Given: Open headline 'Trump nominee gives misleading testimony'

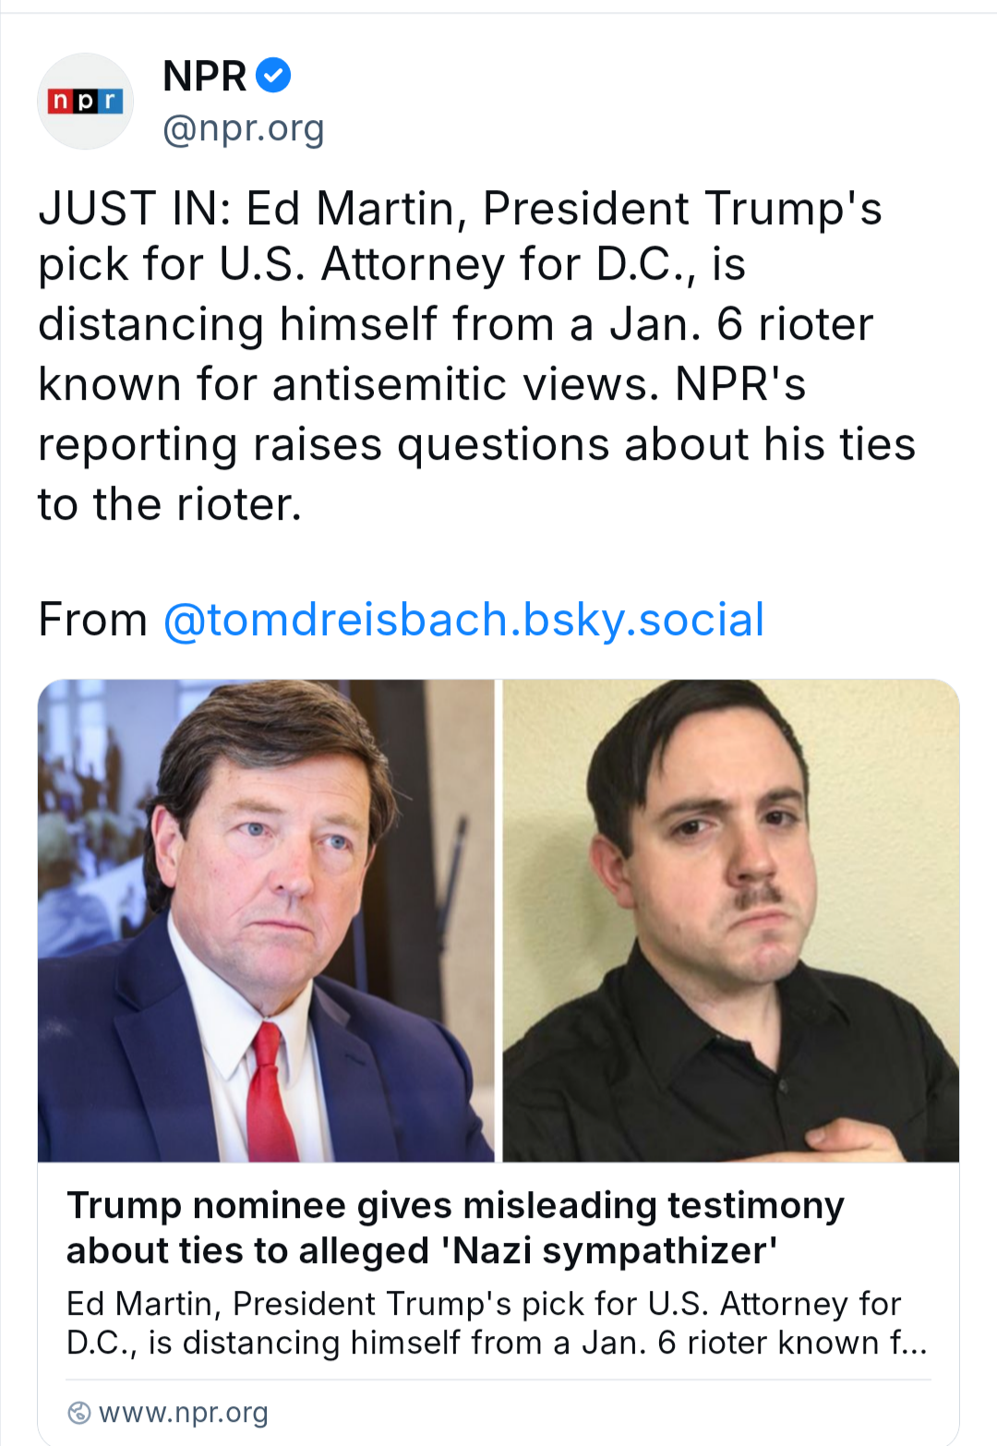Looking at the screenshot, I should point(455,1206).
